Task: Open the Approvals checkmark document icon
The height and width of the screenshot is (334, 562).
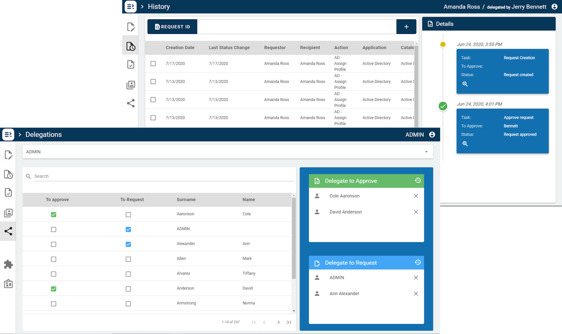Action: pos(8,192)
